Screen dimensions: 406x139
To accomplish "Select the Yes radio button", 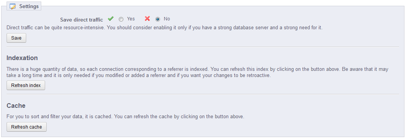I will coord(121,19).
